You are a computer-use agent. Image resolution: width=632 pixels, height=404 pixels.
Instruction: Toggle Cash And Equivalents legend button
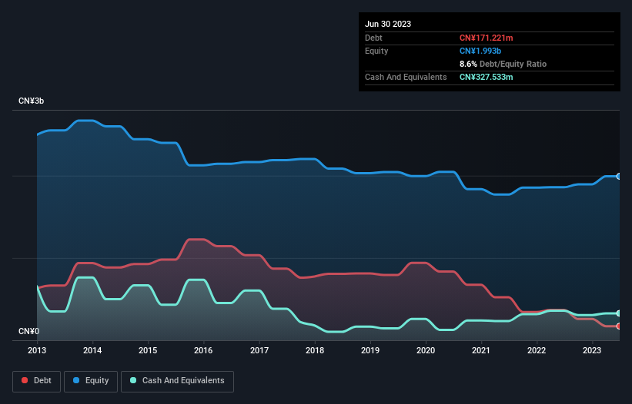(177, 381)
